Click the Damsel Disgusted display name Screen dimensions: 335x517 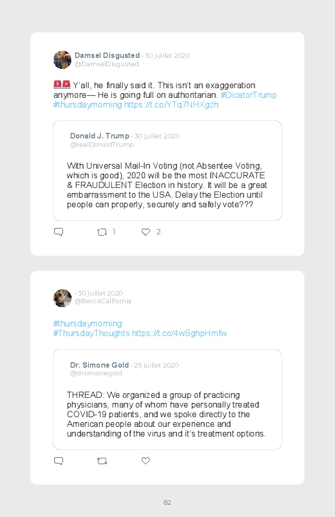click(x=107, y=55)
